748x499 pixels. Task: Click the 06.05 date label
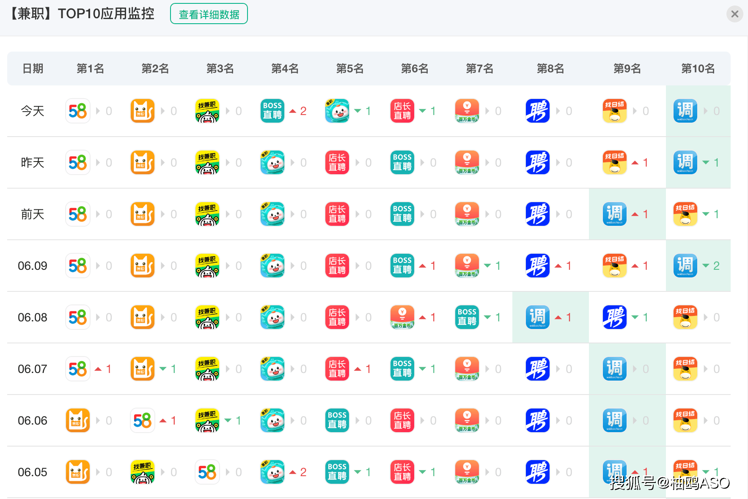pos(33,472)
